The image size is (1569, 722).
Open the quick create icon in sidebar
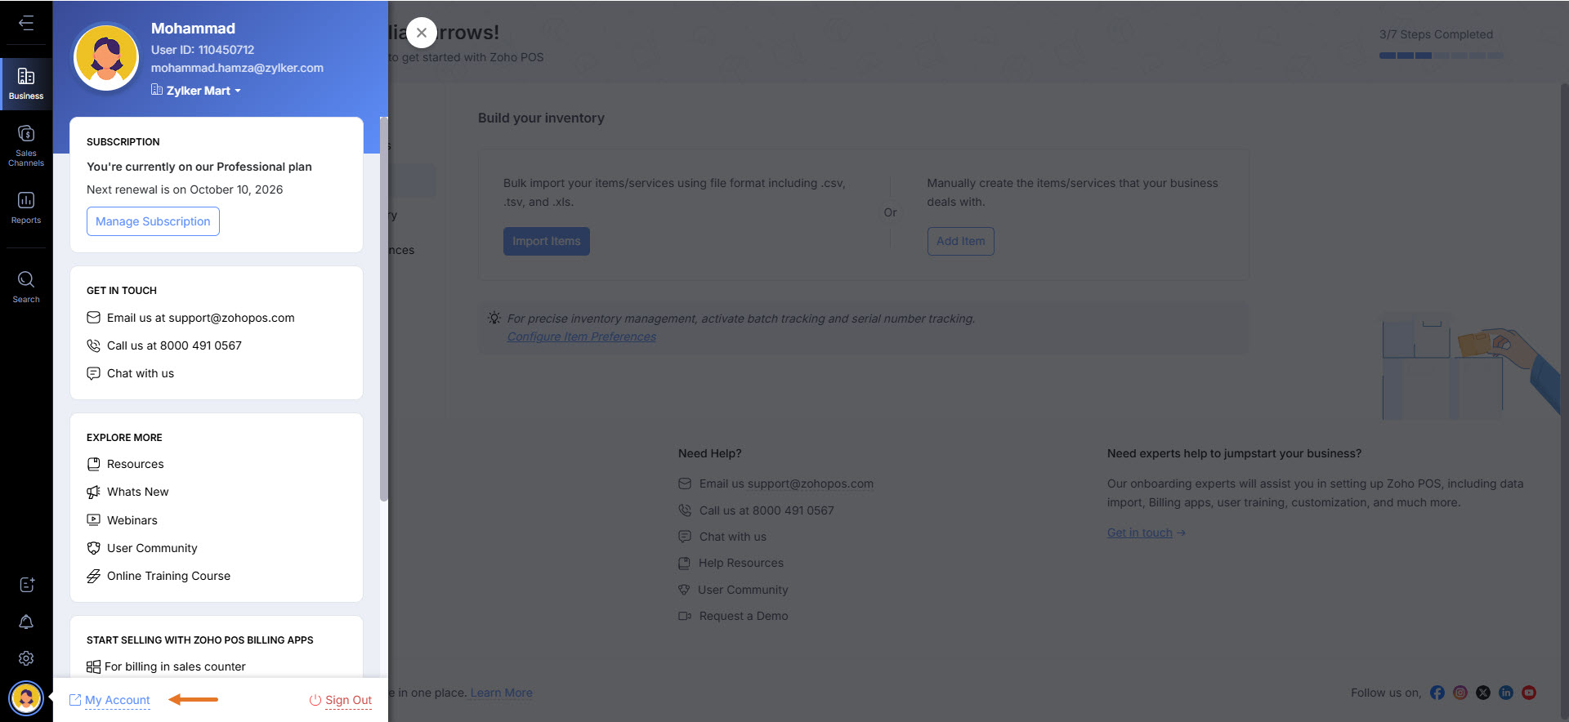click(26, 585)
